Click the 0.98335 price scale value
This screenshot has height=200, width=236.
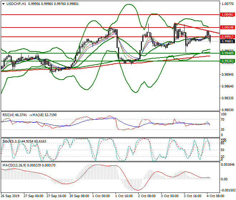coord(228,98)
